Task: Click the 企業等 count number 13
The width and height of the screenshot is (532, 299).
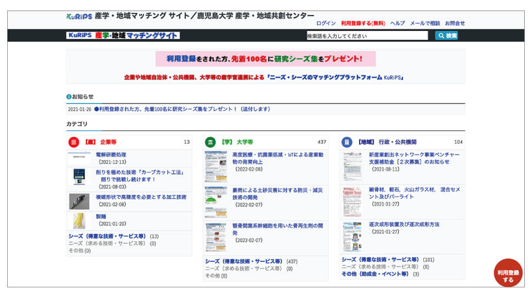Action: pyautogui.click(x=187, y=142)
